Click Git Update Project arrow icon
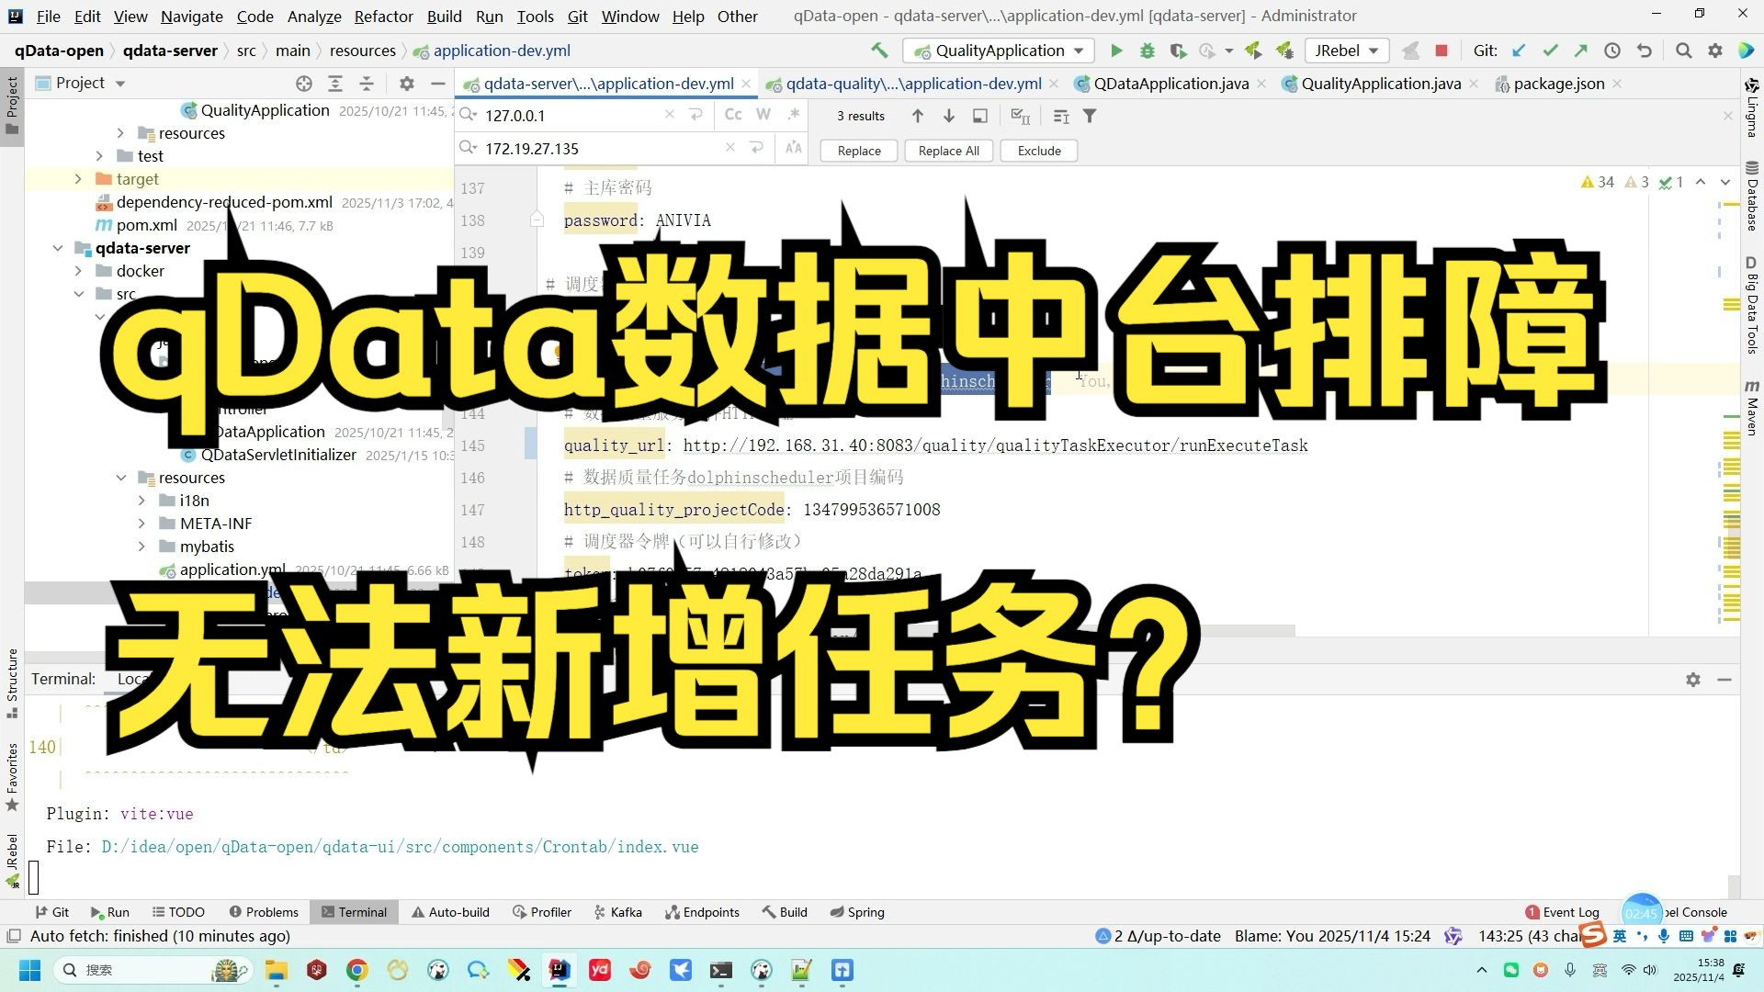Image resolution: width=1764 pixels, height=992 pixels. tap(1519, 51)
